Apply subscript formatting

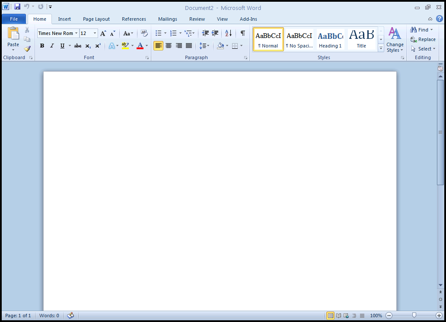coord(87,45)
